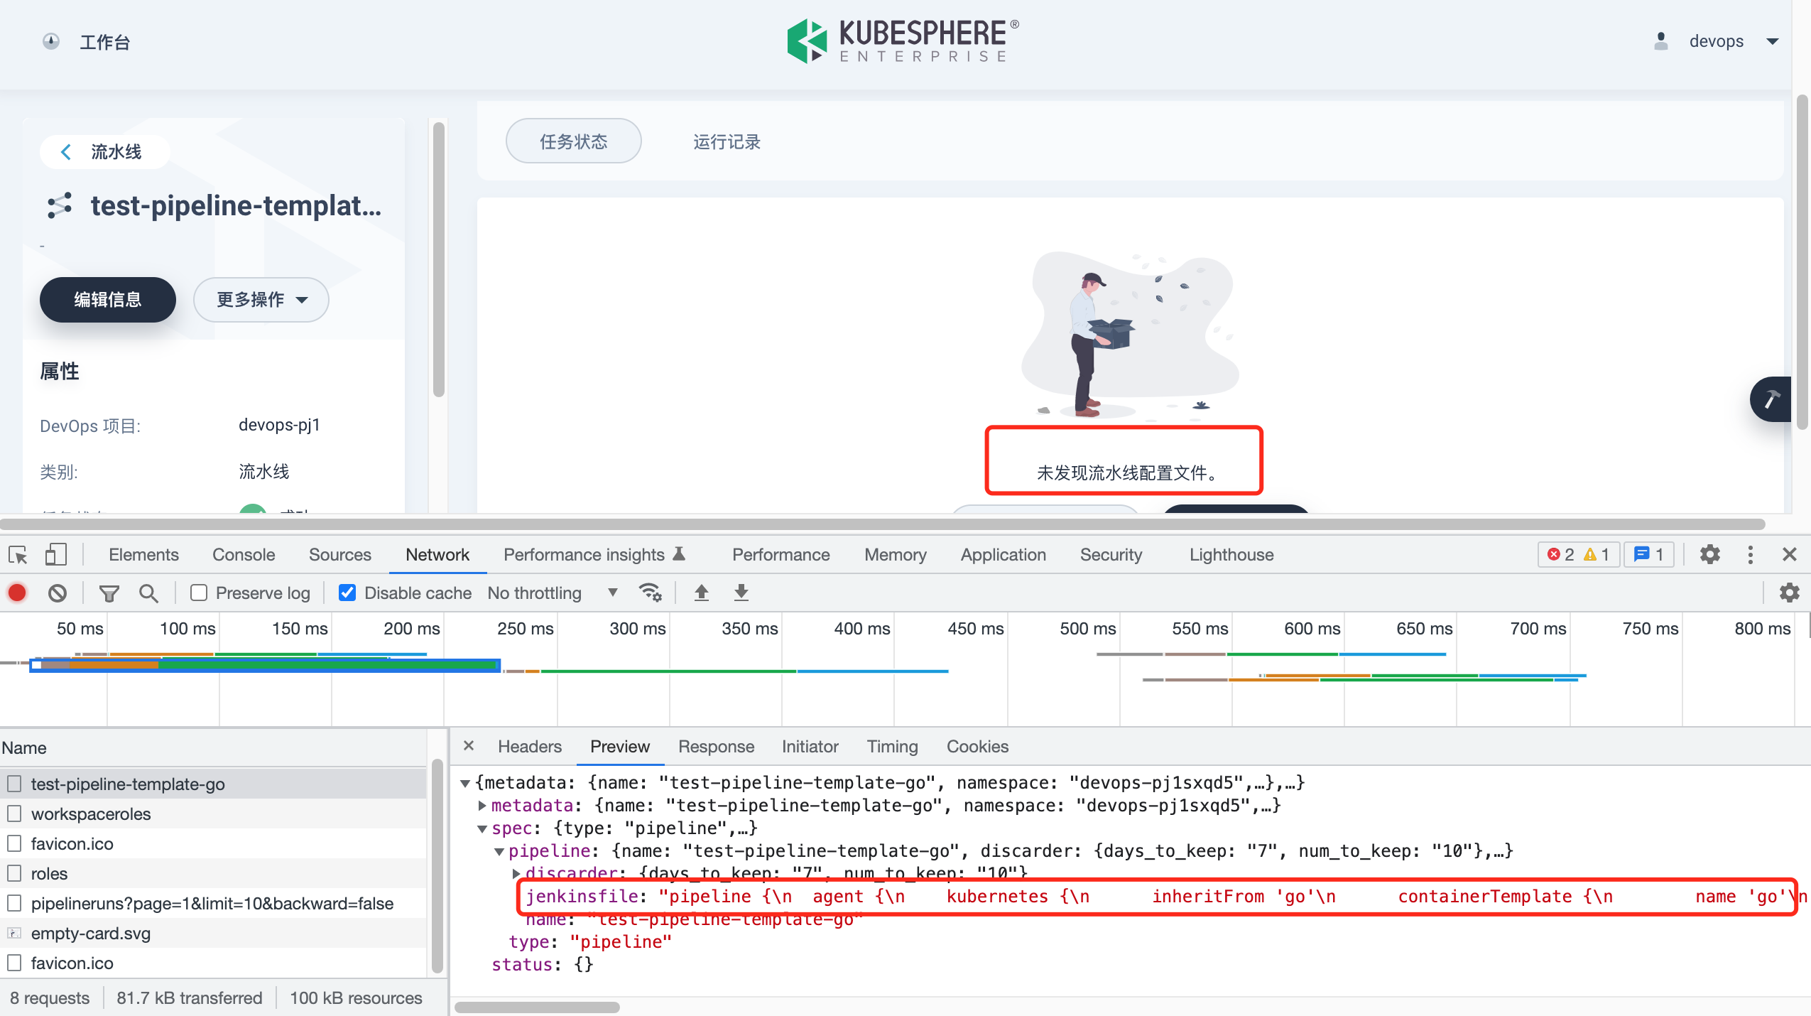Expand the discarder node in Preview
Viewport: 1811px width, 1016px height.
pos(516,874)
